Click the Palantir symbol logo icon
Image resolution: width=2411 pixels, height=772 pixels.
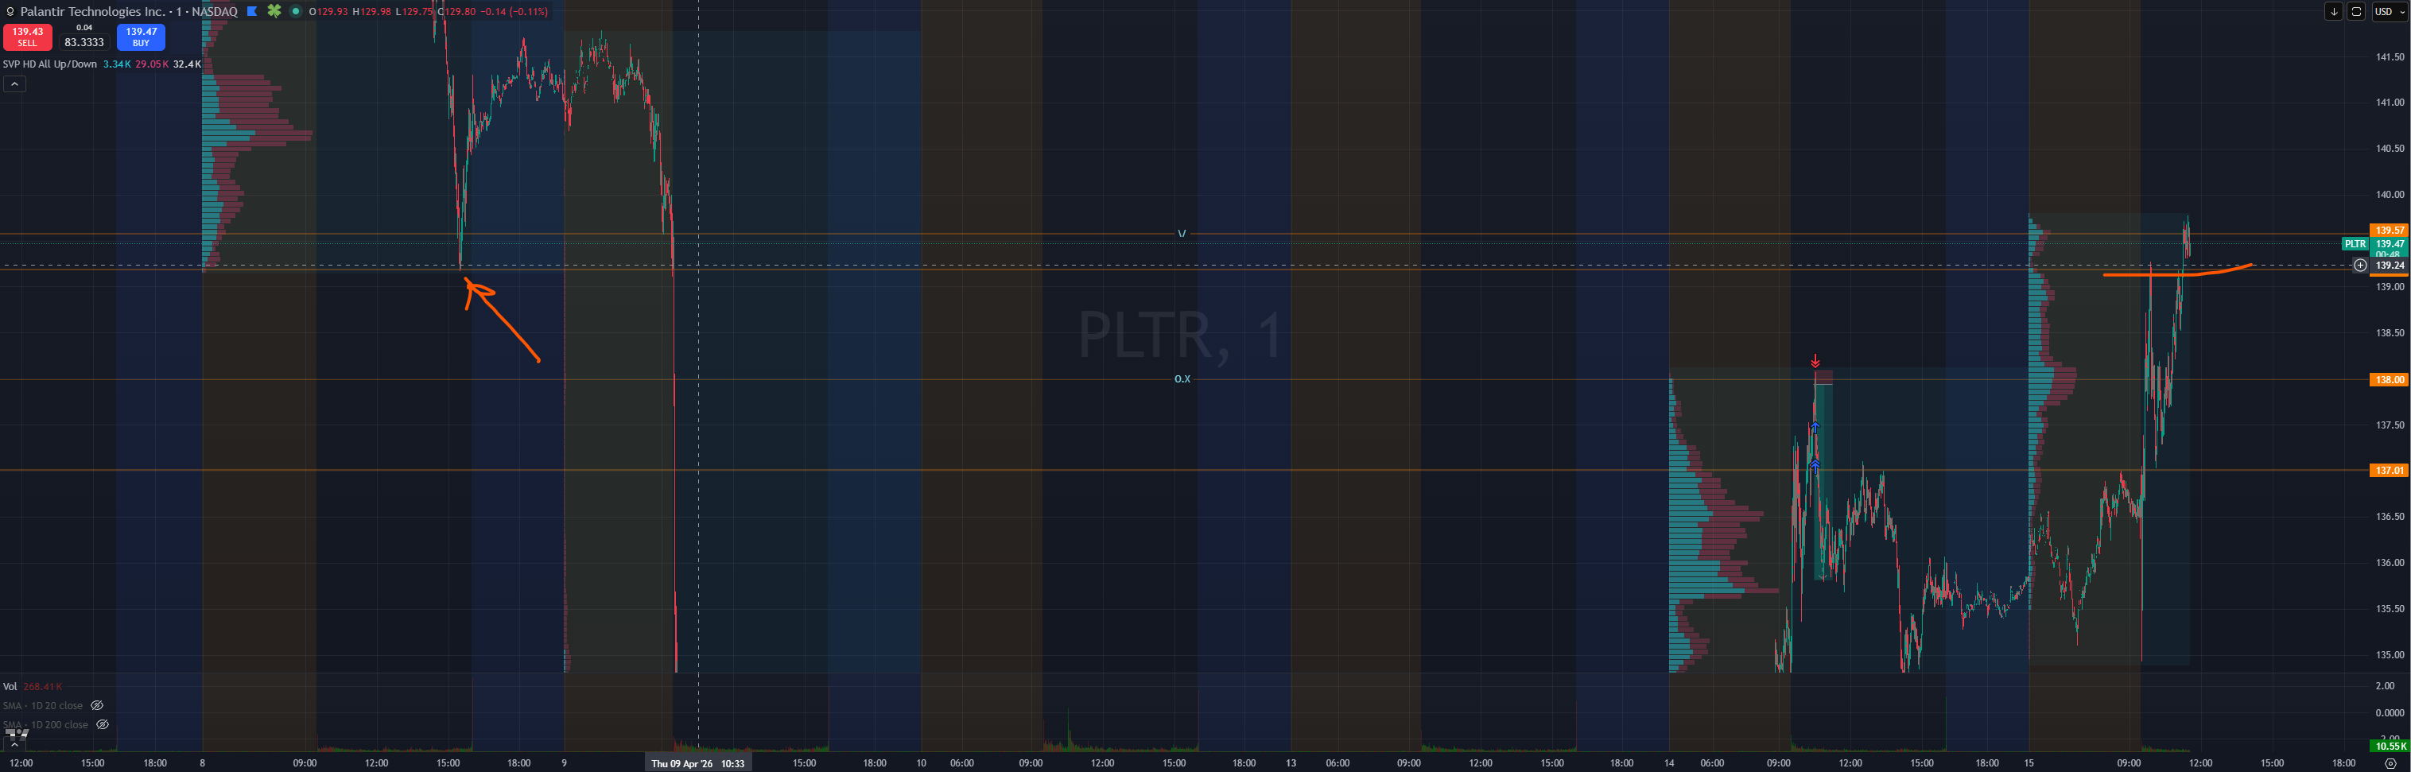10,12
